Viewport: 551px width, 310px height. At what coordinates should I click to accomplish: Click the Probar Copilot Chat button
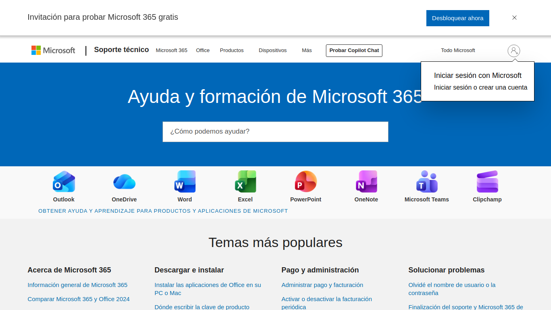pyautogui.click(x=354, y=50)
